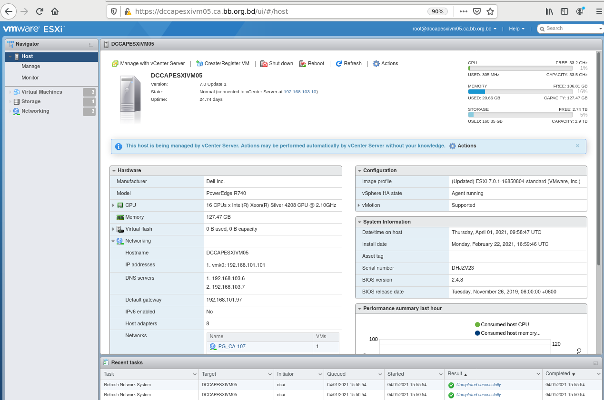Maximize the Recent tasks panel icon
The height and width of the screenshot is (400, 604).
tap(595, 363)
